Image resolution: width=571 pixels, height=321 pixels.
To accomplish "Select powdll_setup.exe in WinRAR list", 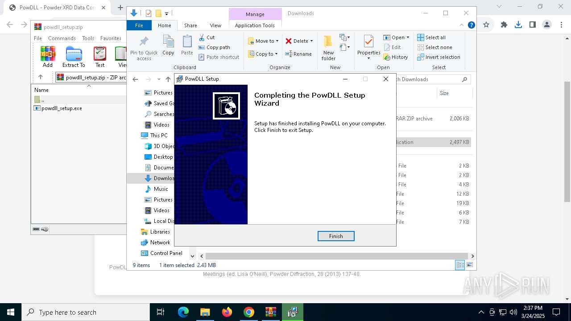I will 58,108.
